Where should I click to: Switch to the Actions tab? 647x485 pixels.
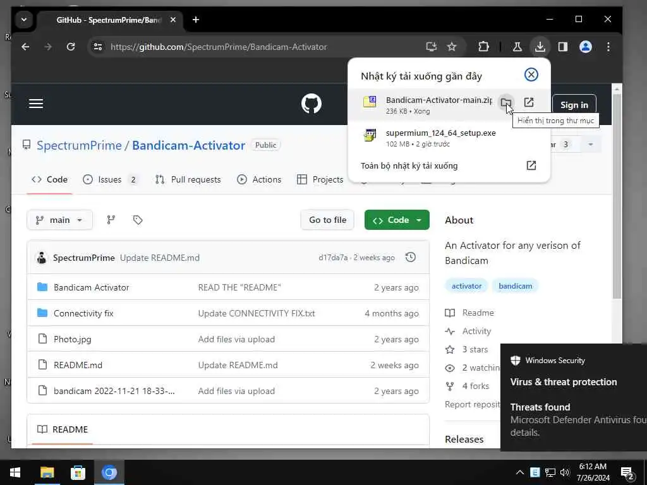coord(259,179)
